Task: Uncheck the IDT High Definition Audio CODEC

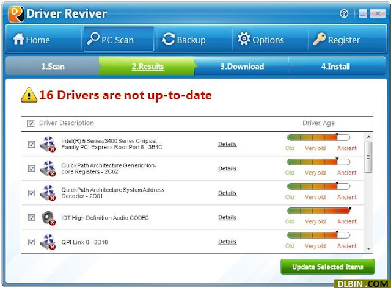Action: (x=31, y=217)
